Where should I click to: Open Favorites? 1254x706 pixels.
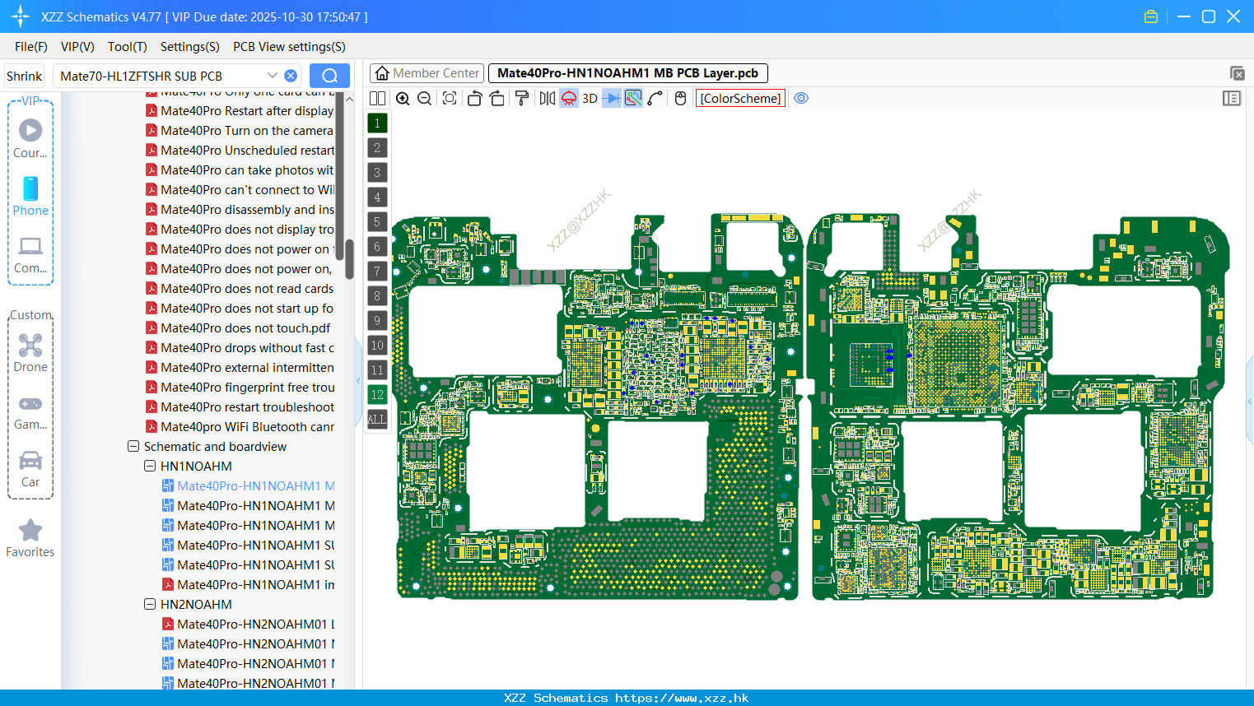(x=30, y=539)
